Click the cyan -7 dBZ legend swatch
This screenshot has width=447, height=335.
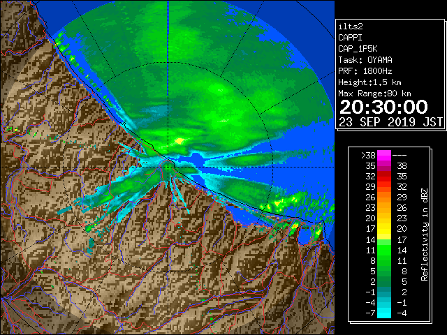384,313
